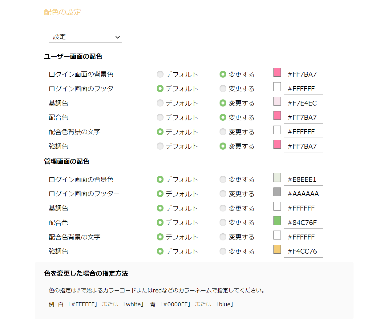Select 変更する for user ログイン画面のフッター
This screenshot has height=326, width=388.
223,89
